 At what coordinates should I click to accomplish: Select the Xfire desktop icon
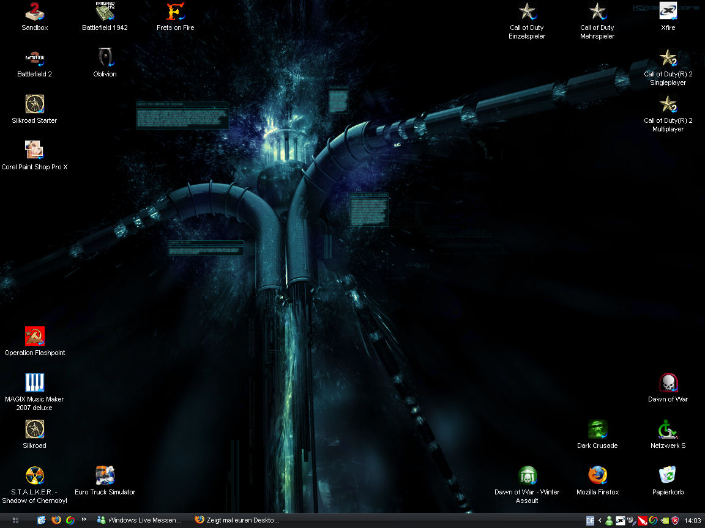click(x=668, y=12)
